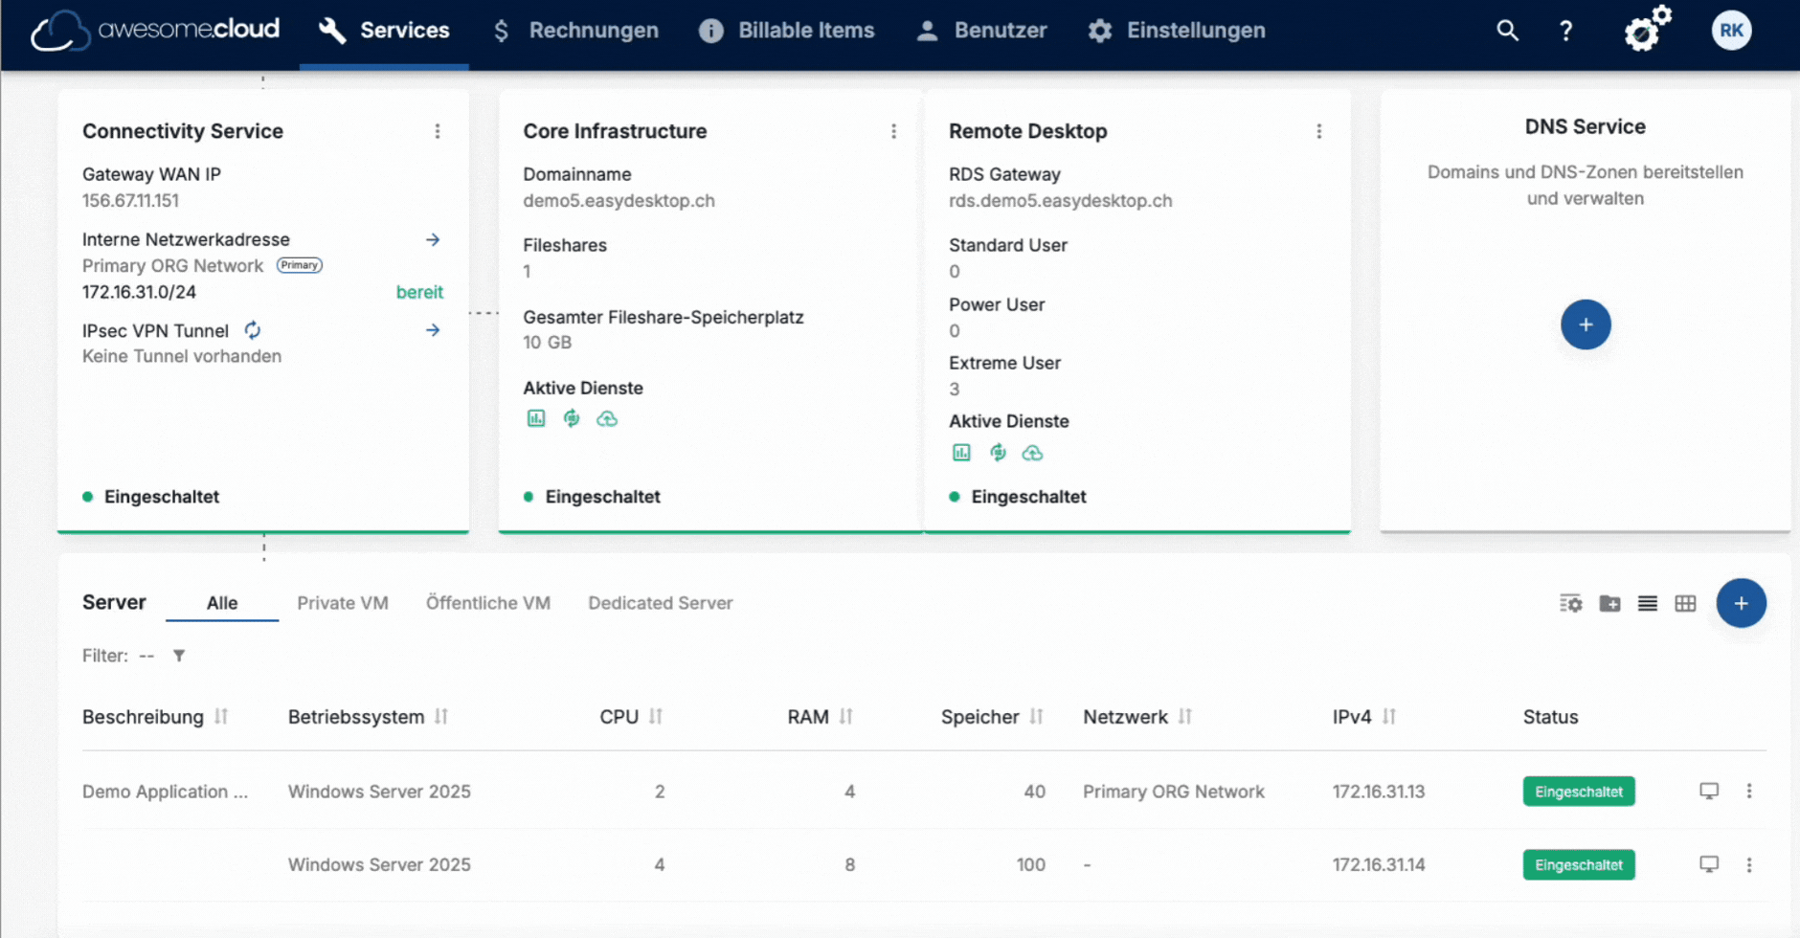Open the Billable Items nav tab
Image resolution: width=1800 pixels, height=938 pixels.
787,31
